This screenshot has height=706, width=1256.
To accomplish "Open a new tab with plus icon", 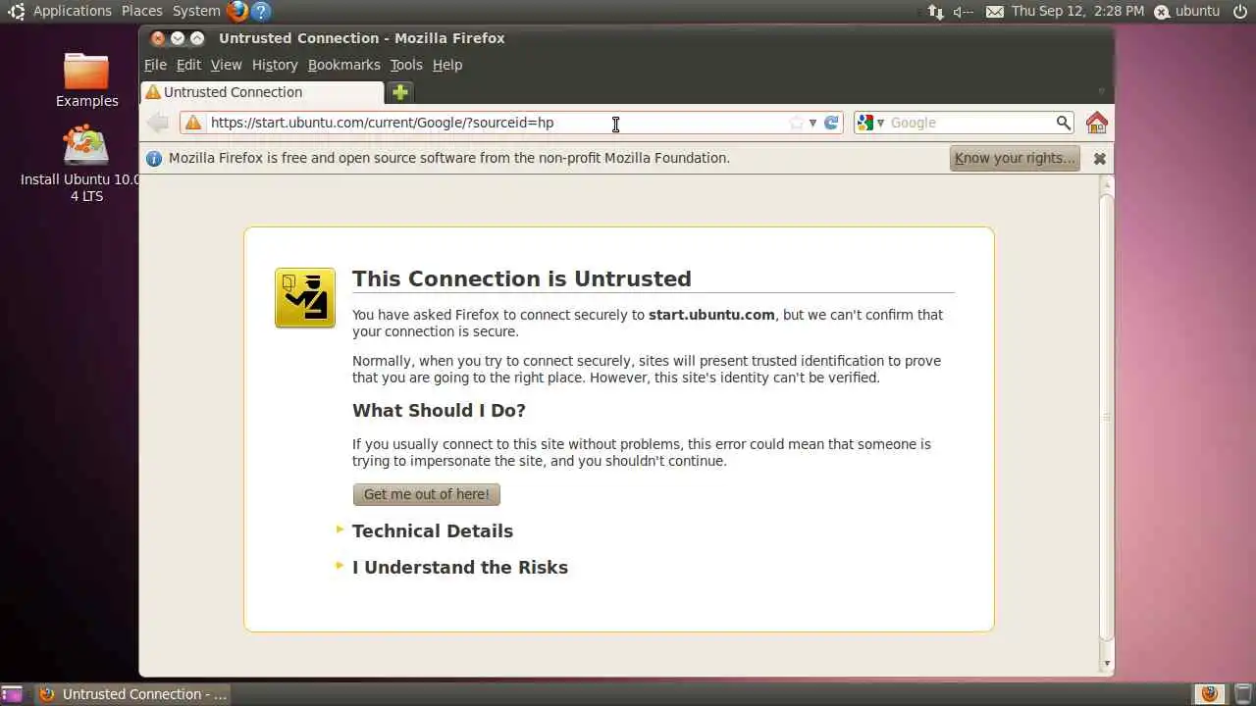I will tap(400, 92).
